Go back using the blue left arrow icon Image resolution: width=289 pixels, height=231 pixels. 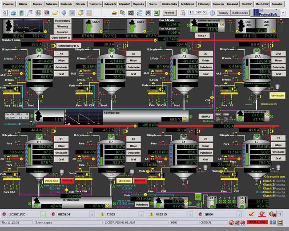[x=64, y=13]
